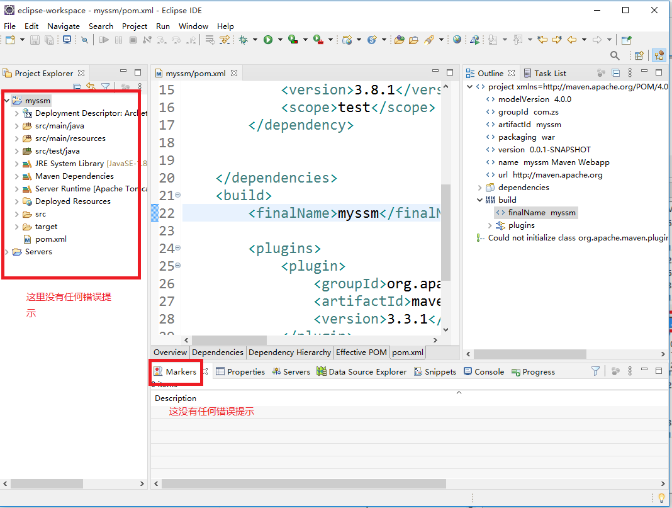
Task: Expand the dependencies outline node
Action: [480, 188]
